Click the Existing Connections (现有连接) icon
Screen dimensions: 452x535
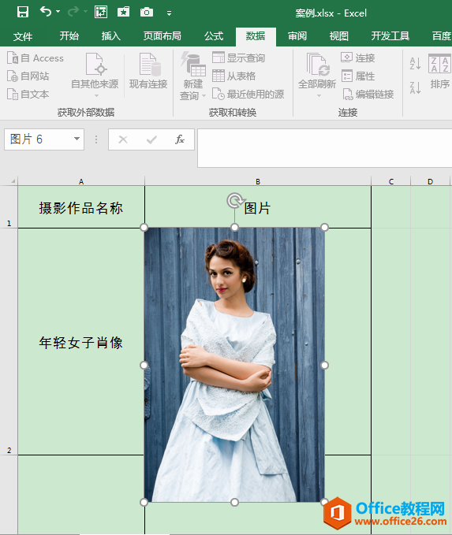click(x=150, y=64)
